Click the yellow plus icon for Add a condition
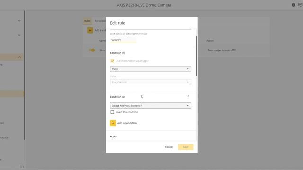 113,123
